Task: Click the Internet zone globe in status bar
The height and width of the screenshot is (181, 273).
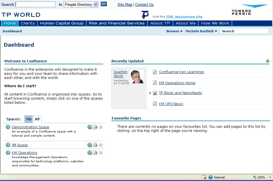Action: tap(211, 177)
